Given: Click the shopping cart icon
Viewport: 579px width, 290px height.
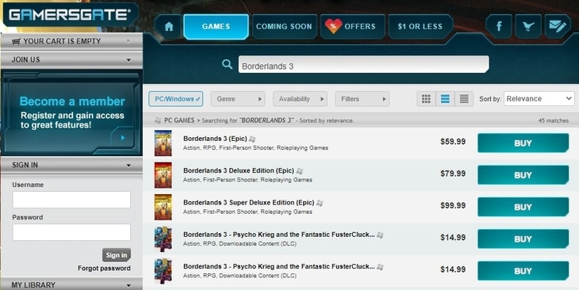Looking at the screenshot, I should pos(16,42).
